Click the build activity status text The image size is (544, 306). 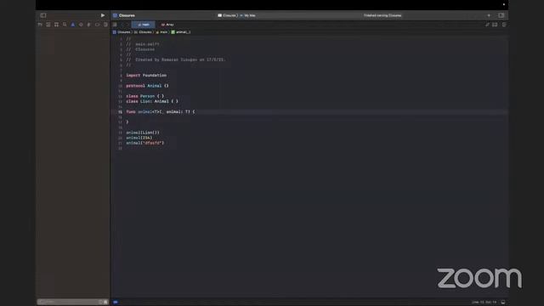tap(382, 15)
